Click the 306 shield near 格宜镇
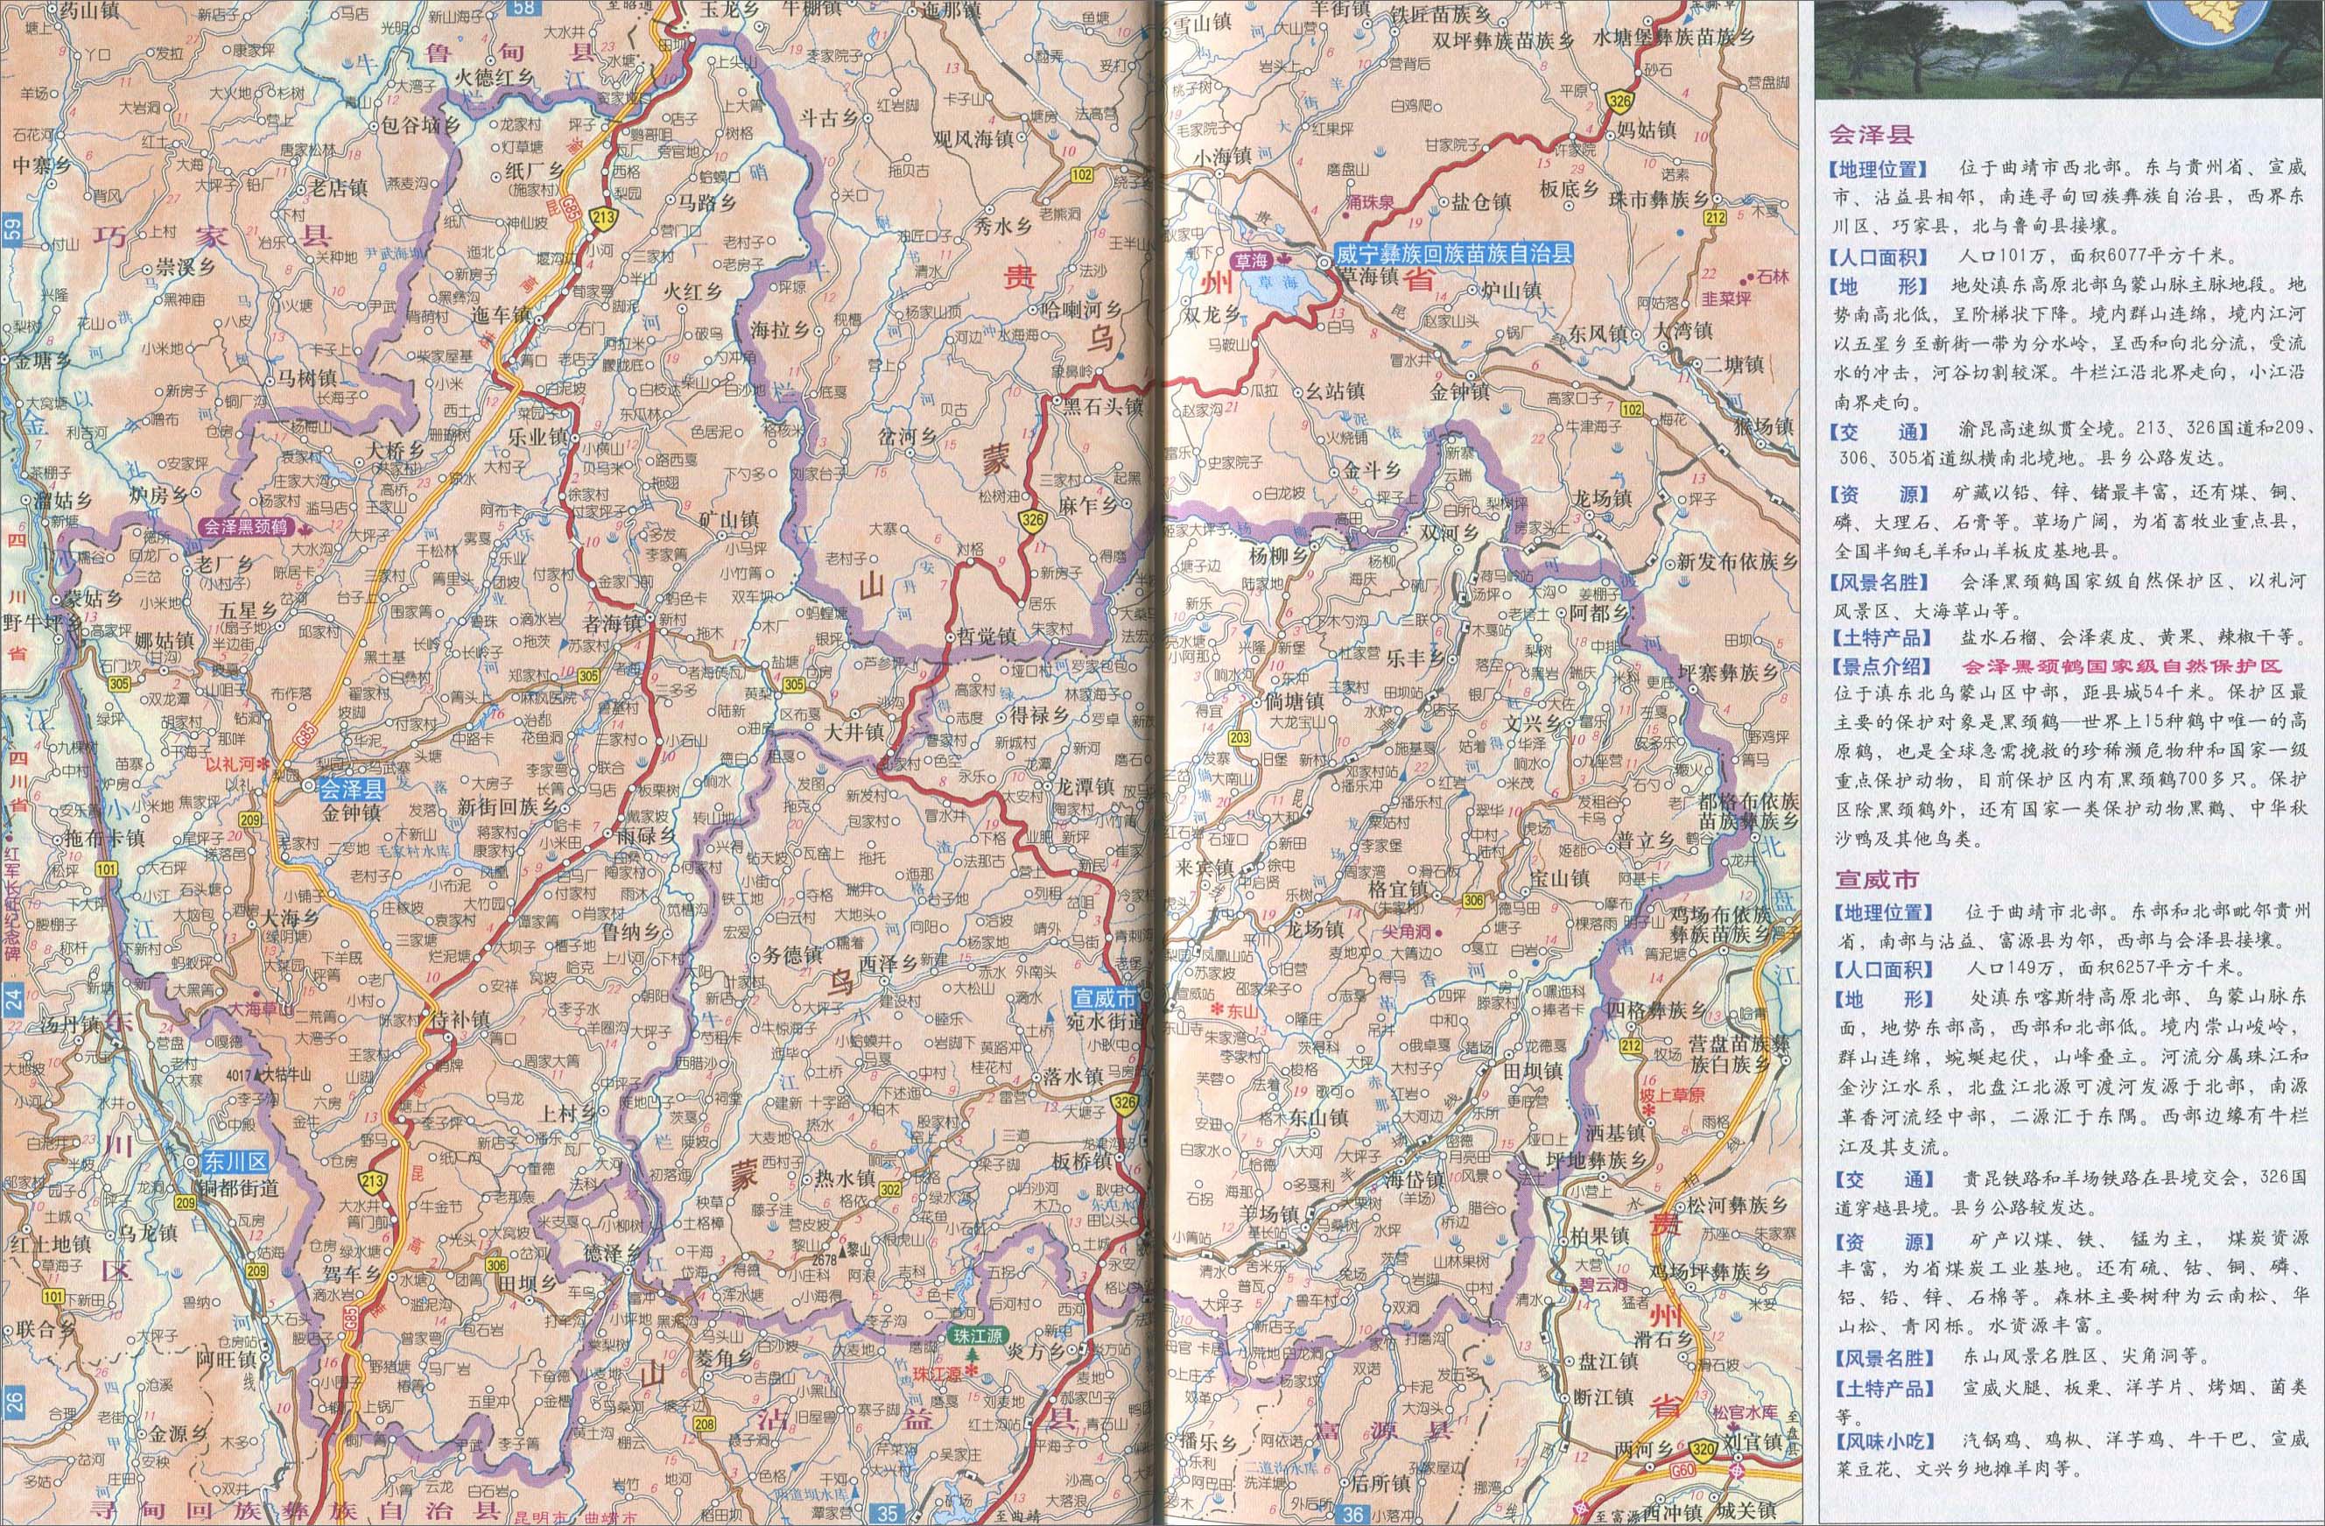The image size is (2325, 1526). pos(1473,900)
